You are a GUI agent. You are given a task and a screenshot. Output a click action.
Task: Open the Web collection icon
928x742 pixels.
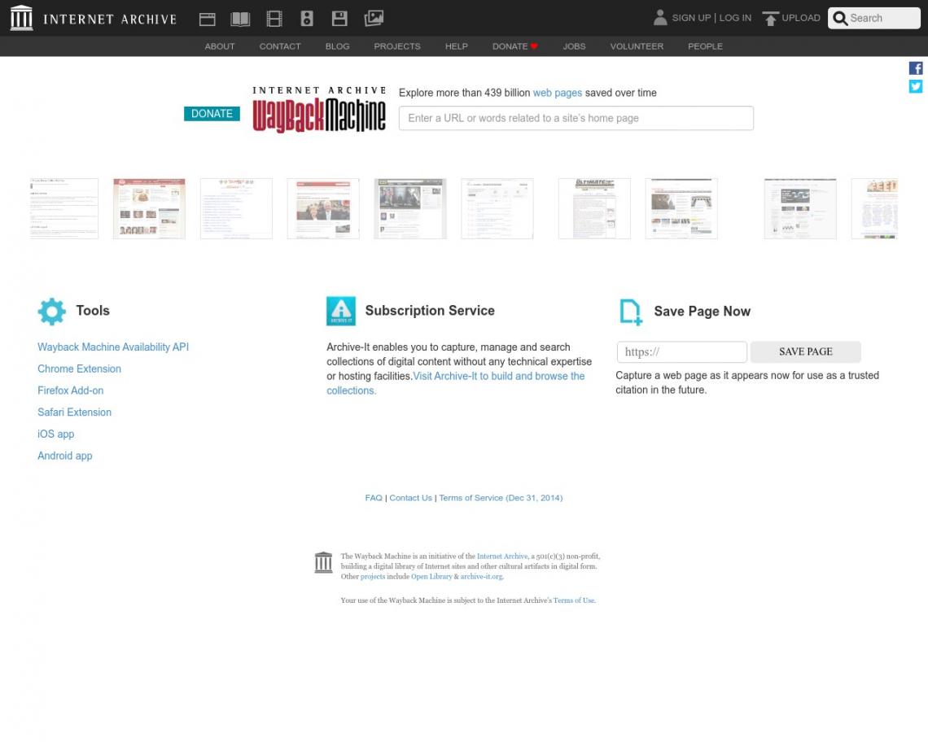pyautogui.click(x=207, y=19)
